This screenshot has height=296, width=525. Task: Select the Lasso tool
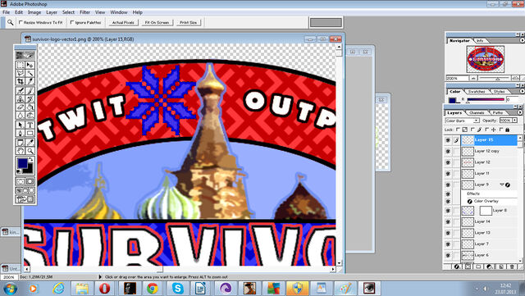tap(21, 73)
